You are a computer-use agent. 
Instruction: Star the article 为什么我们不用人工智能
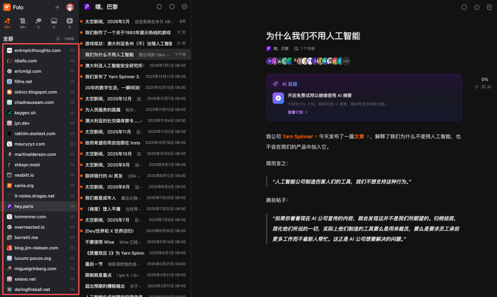pyautogui.click(x=477, y=7)
